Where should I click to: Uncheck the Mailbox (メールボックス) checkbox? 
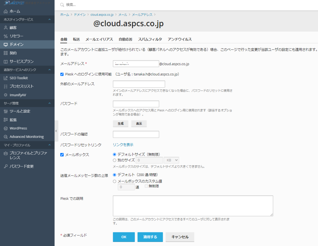[62, 155]
